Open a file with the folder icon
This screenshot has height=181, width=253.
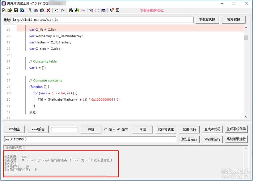point(10,10)
